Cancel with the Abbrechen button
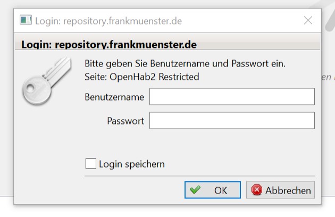This screenshot has height=217, width=335. [280, 190]
